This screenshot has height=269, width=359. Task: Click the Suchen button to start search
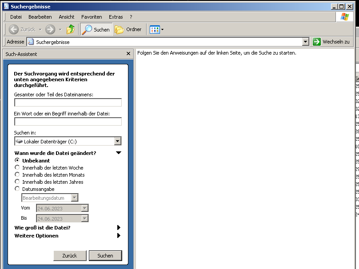(105, 256)
